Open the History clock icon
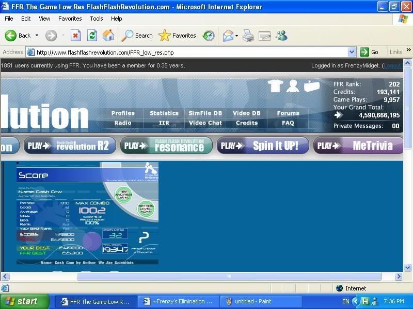The width and height of the screenshot is (413, 309). pos(209,36)
